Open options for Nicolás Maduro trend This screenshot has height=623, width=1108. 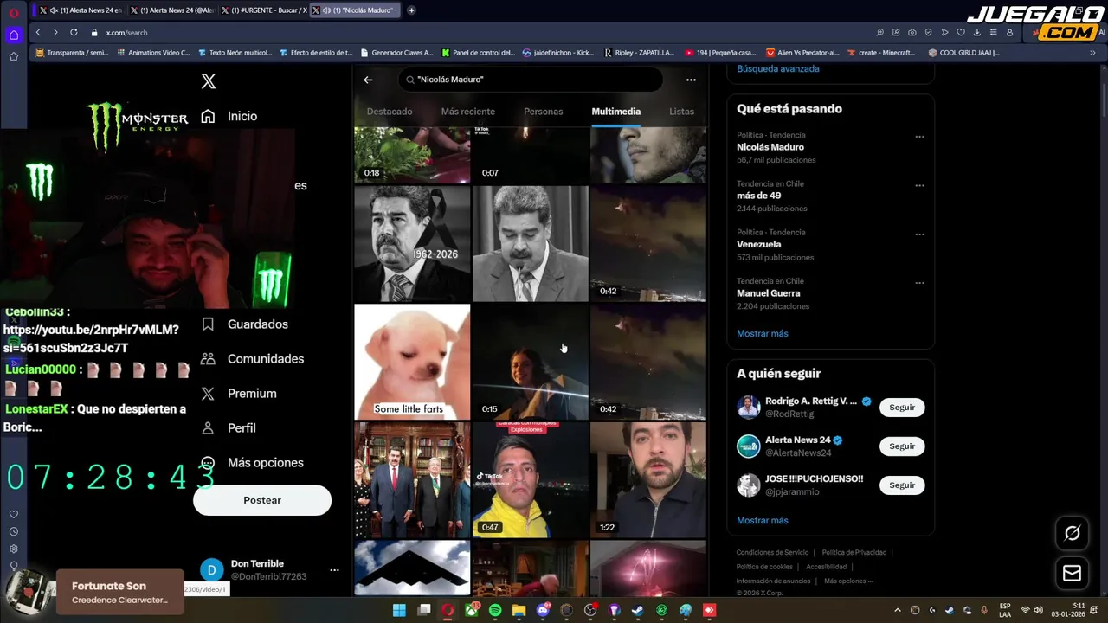[919, 137]
